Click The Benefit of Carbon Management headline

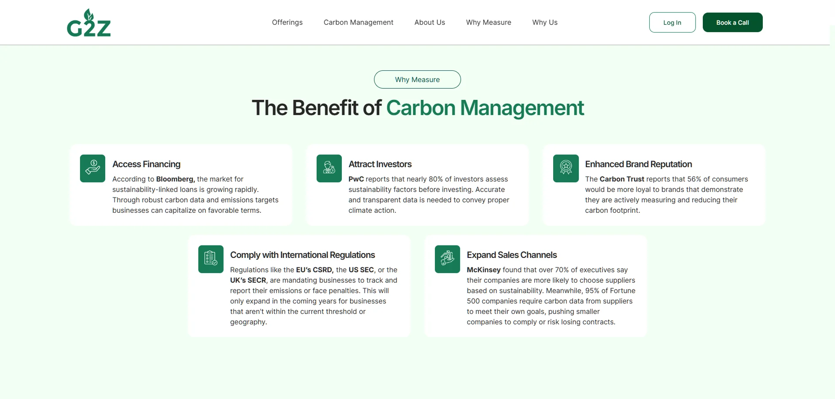pyautogui.click(x=417, y=108)
